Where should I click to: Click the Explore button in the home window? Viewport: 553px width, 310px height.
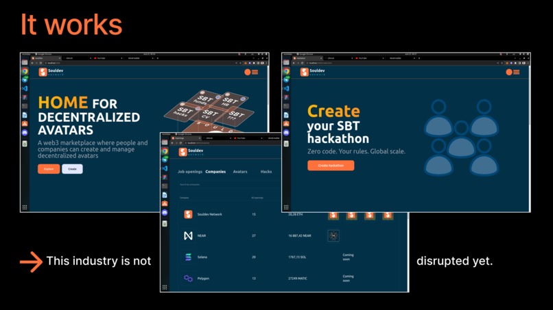click(x=49, y=169)
